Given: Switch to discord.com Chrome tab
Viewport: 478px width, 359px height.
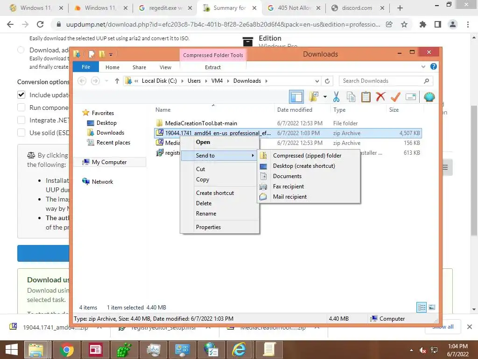Looking at the screenshot, I should click(x=357, y=8).
